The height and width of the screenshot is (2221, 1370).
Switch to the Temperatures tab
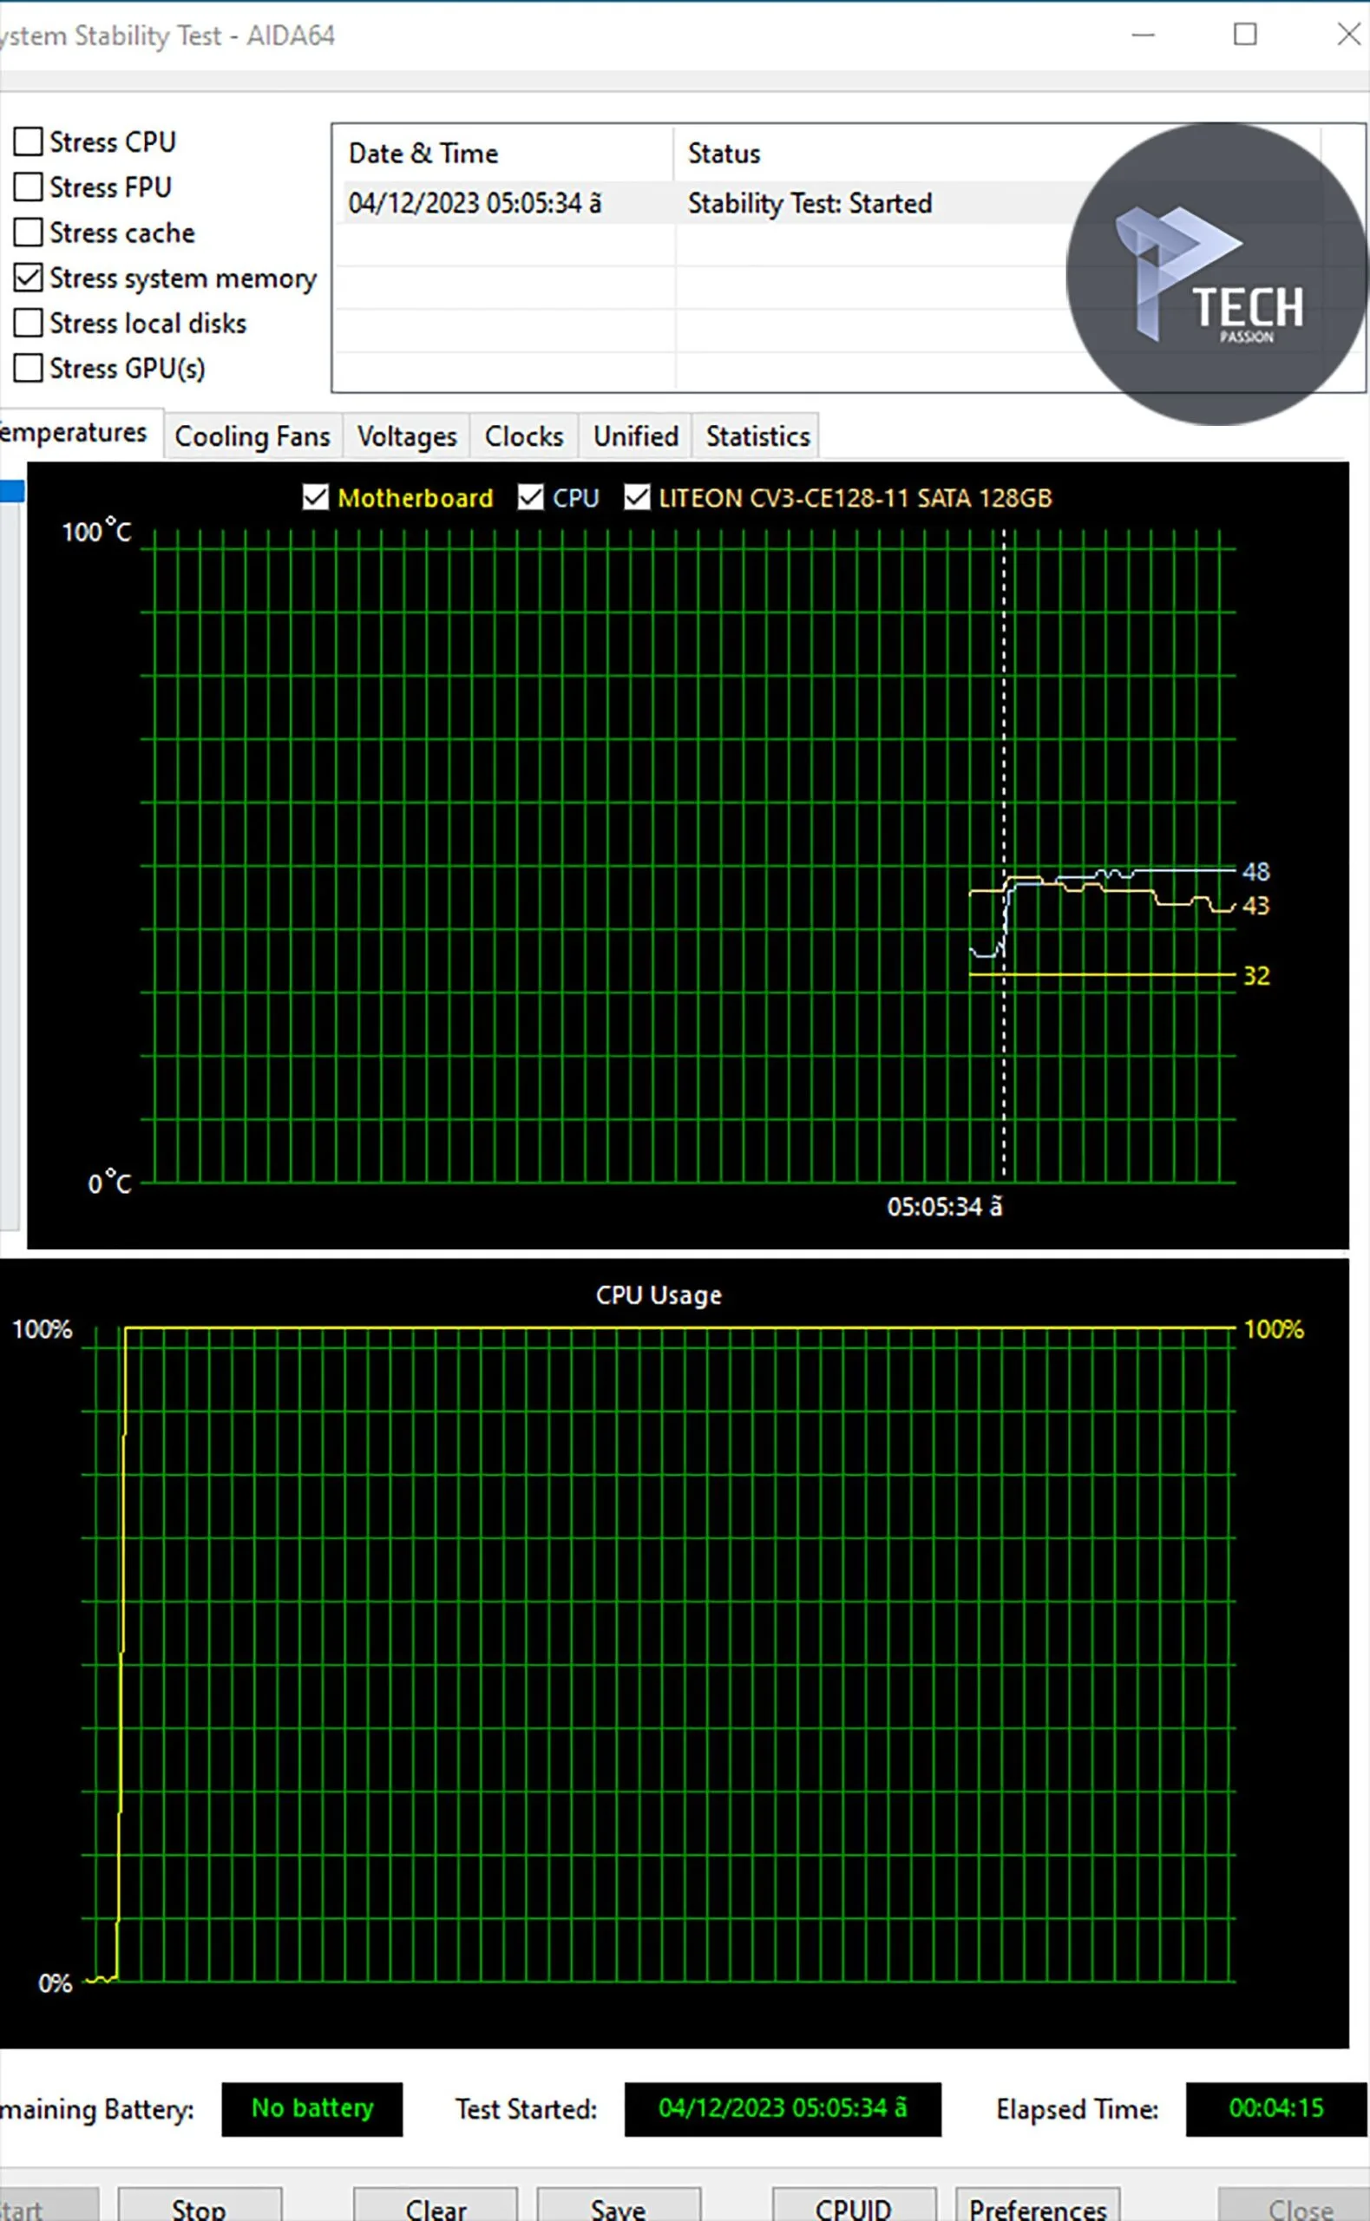click(x=80, y=433)
